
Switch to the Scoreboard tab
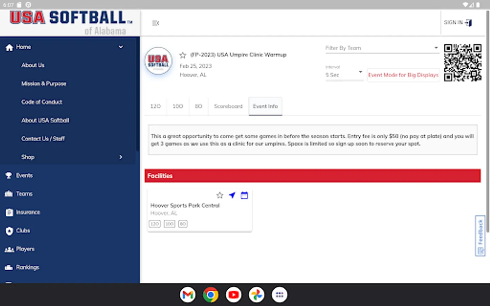coord(228,106)
